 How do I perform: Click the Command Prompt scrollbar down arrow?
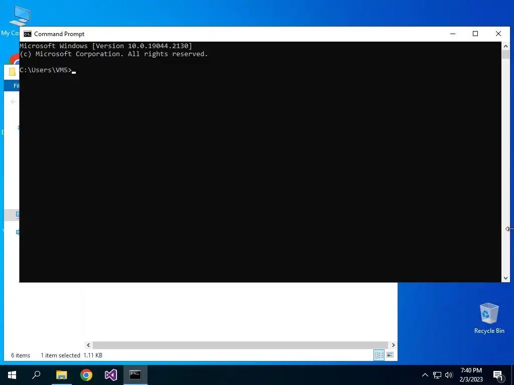coord(505,278)
